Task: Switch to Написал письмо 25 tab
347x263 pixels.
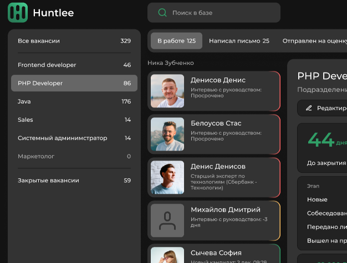Action: pos(239,41)
